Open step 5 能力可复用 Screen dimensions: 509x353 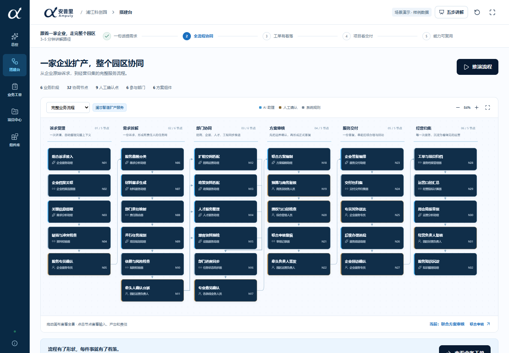click(x=438, y=36)
